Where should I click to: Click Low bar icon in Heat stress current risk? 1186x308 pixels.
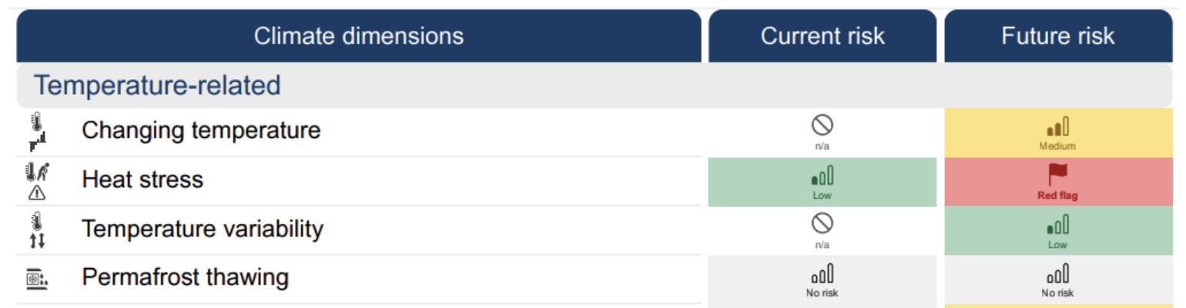point(822,176)
